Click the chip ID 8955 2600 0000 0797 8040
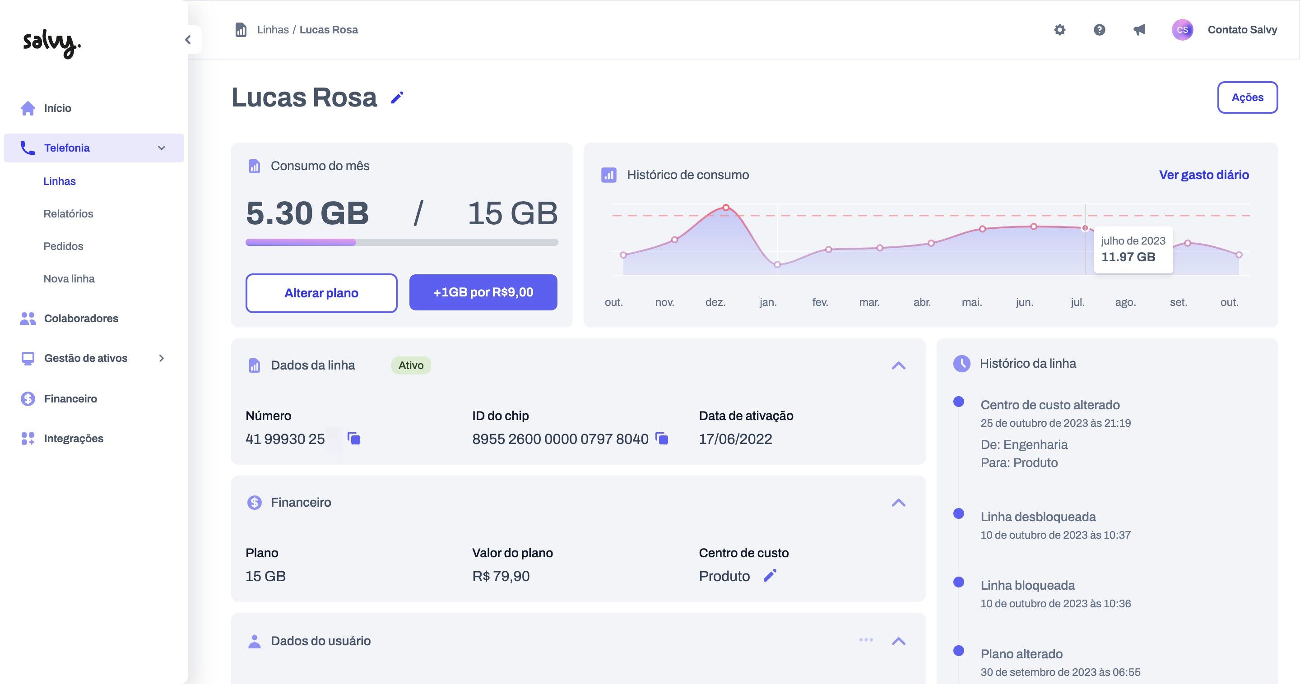The width and height of the screenshot is (1300, 684). tap(560, 439)
